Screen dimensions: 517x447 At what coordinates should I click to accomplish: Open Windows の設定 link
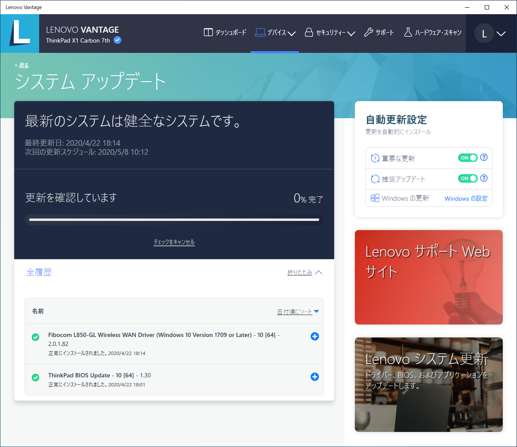466,199
